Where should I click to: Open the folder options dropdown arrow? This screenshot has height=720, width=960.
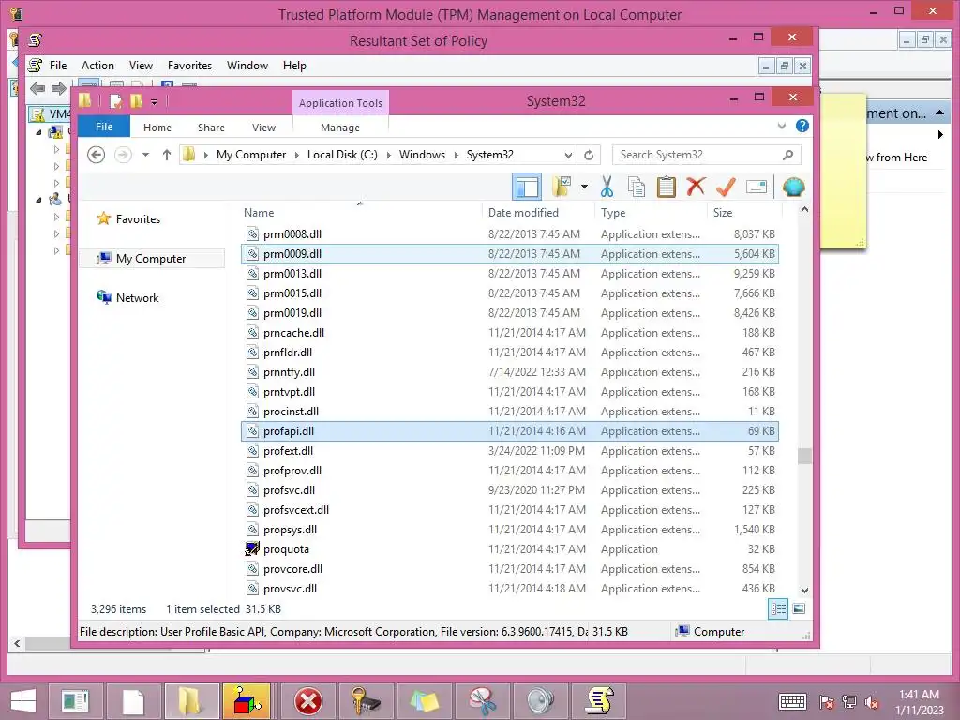tap(584, 187)
